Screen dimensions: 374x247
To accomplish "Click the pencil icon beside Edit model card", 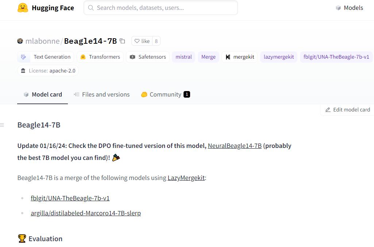I will click(x=328, y=110).
